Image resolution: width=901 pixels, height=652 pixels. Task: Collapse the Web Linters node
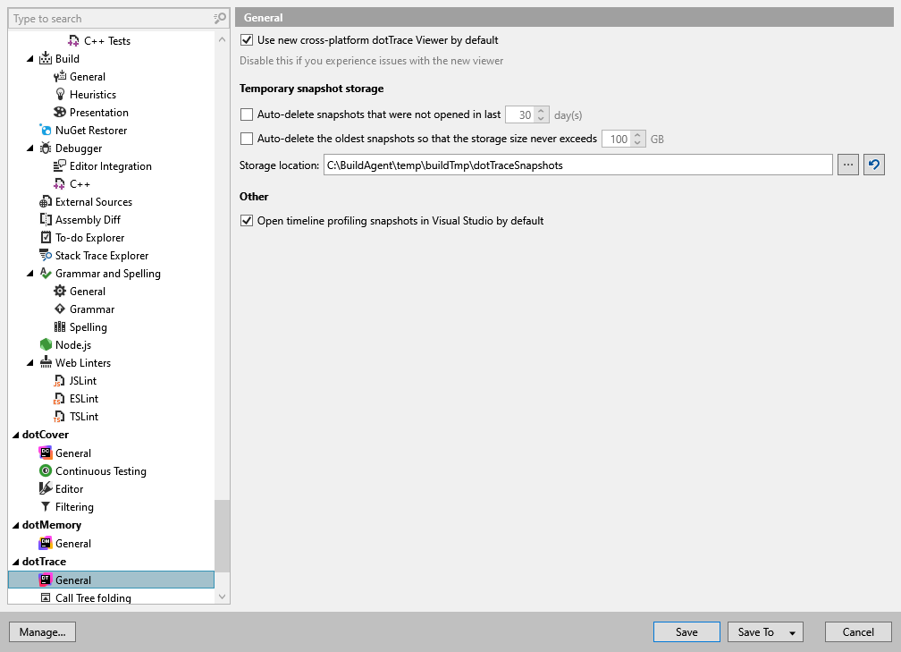tap(30, 362)
